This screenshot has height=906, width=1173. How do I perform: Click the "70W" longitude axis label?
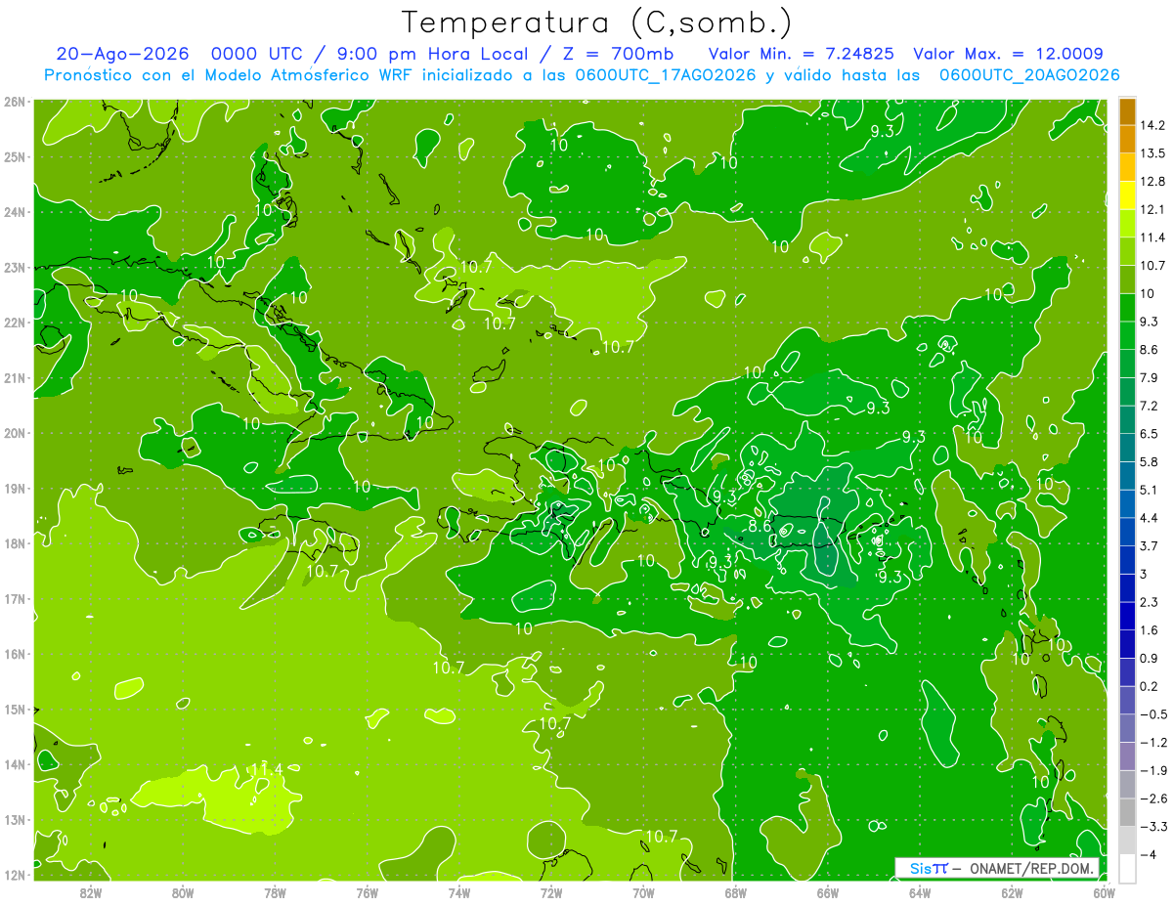[x=643, y=892]
